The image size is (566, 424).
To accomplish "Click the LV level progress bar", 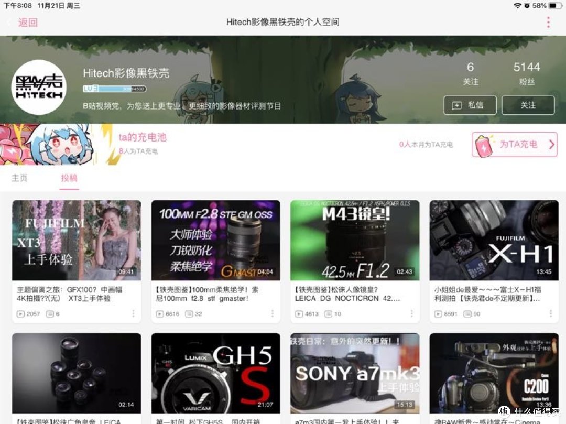I will point(115,89).
